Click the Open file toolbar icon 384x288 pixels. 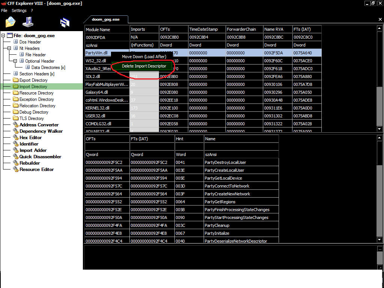tap(10, 22)
